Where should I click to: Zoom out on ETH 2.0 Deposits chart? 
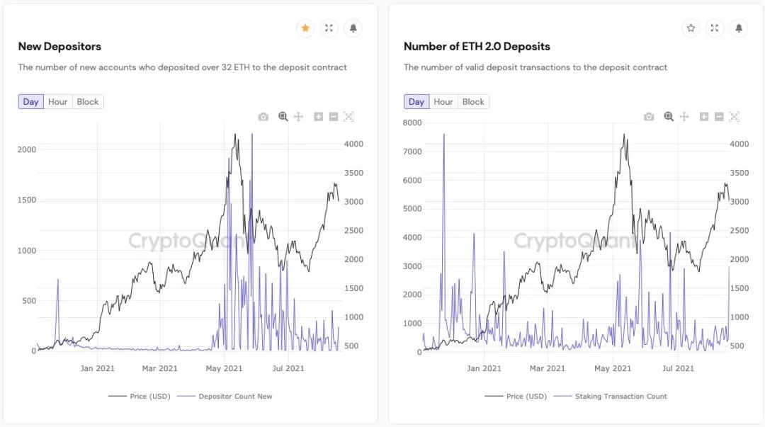coord(719,117)
